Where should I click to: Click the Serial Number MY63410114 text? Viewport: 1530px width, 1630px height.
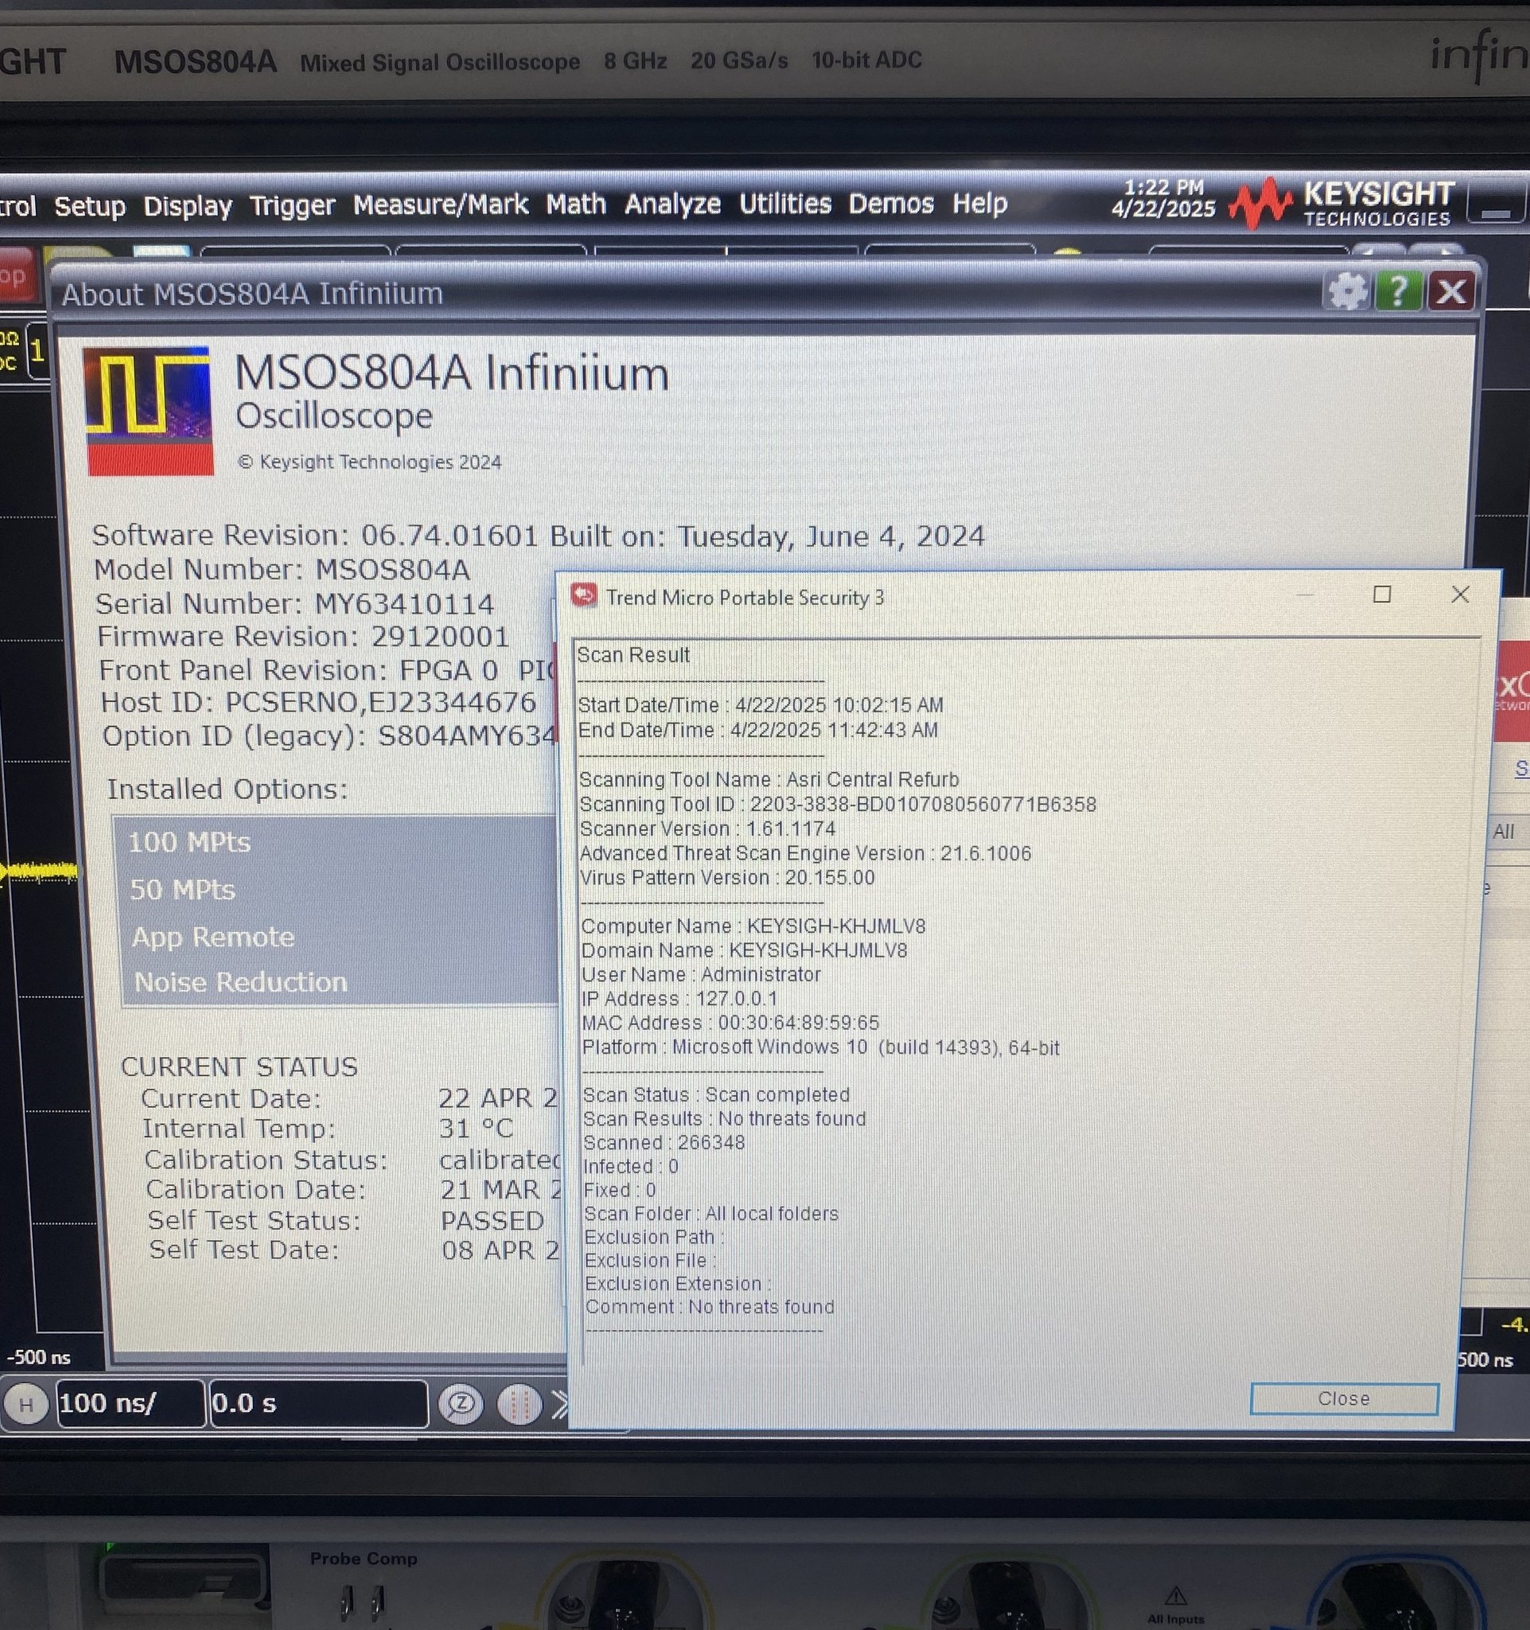[x=294, y=603]
